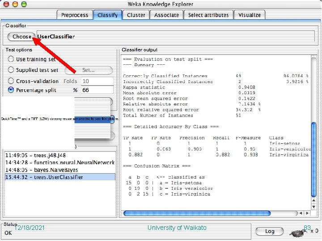Viewport: 322px width, 241px height.
Task: Select the functions.neural.NeuralNetwork result entry
Action: click(x=60, y=162)
